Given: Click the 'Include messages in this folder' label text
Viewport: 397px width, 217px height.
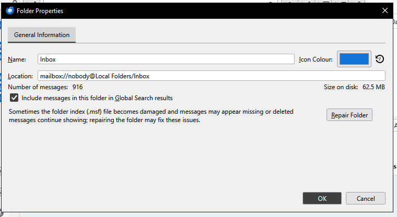Looking at the screenshot, I should coord(97,98).
